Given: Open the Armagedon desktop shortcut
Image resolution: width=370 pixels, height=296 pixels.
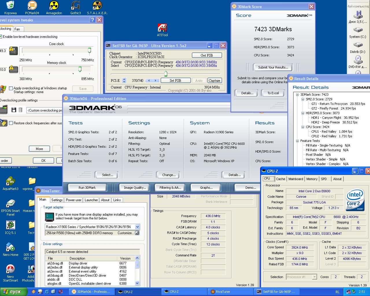Looking at the screenshot, I should point(54,8).
